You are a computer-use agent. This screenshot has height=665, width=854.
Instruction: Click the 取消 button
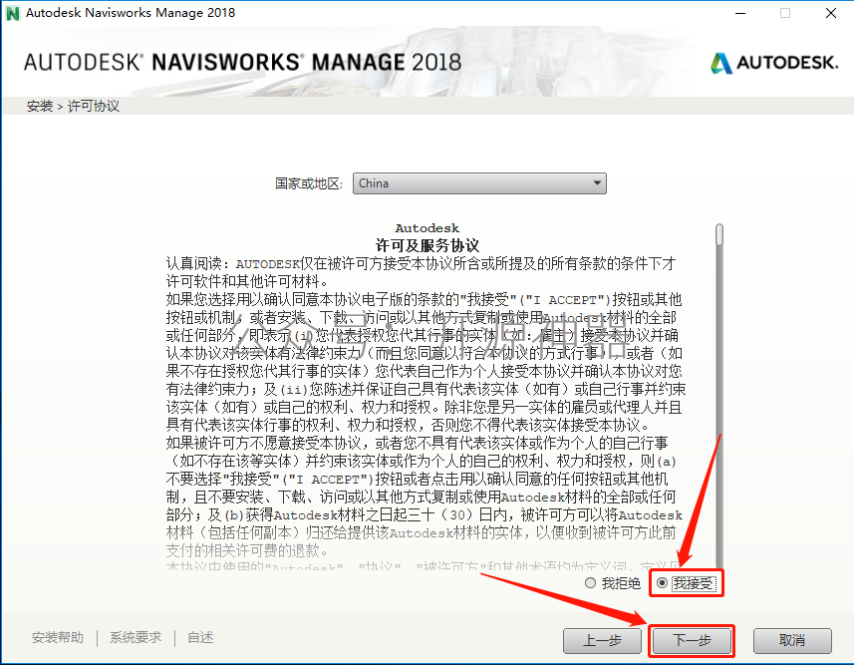pos(792,640)
